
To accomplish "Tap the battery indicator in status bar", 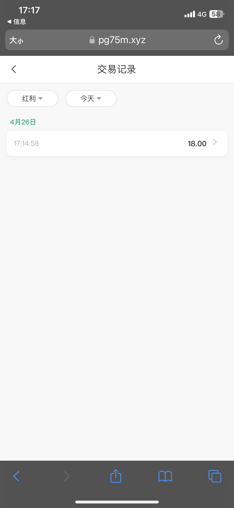I will coord(216,14).
